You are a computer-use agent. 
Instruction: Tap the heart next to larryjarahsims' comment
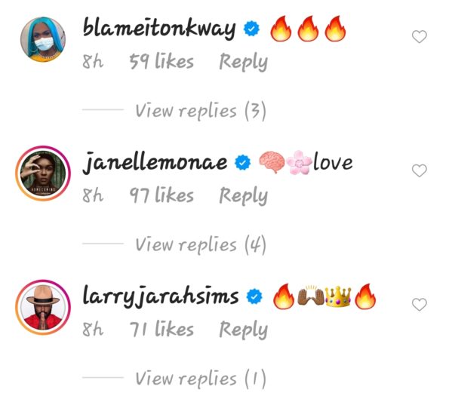point(420,305)
